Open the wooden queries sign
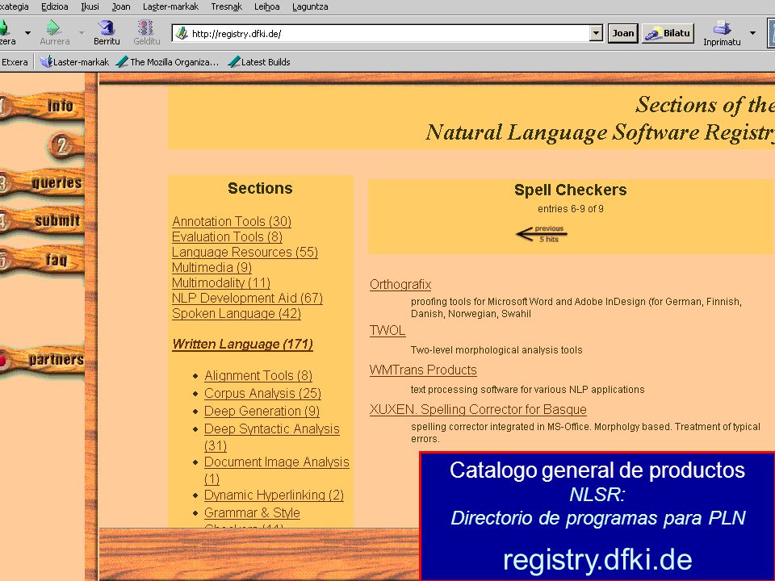The height and width of the screenshot is (581, 775). point(42,183)
